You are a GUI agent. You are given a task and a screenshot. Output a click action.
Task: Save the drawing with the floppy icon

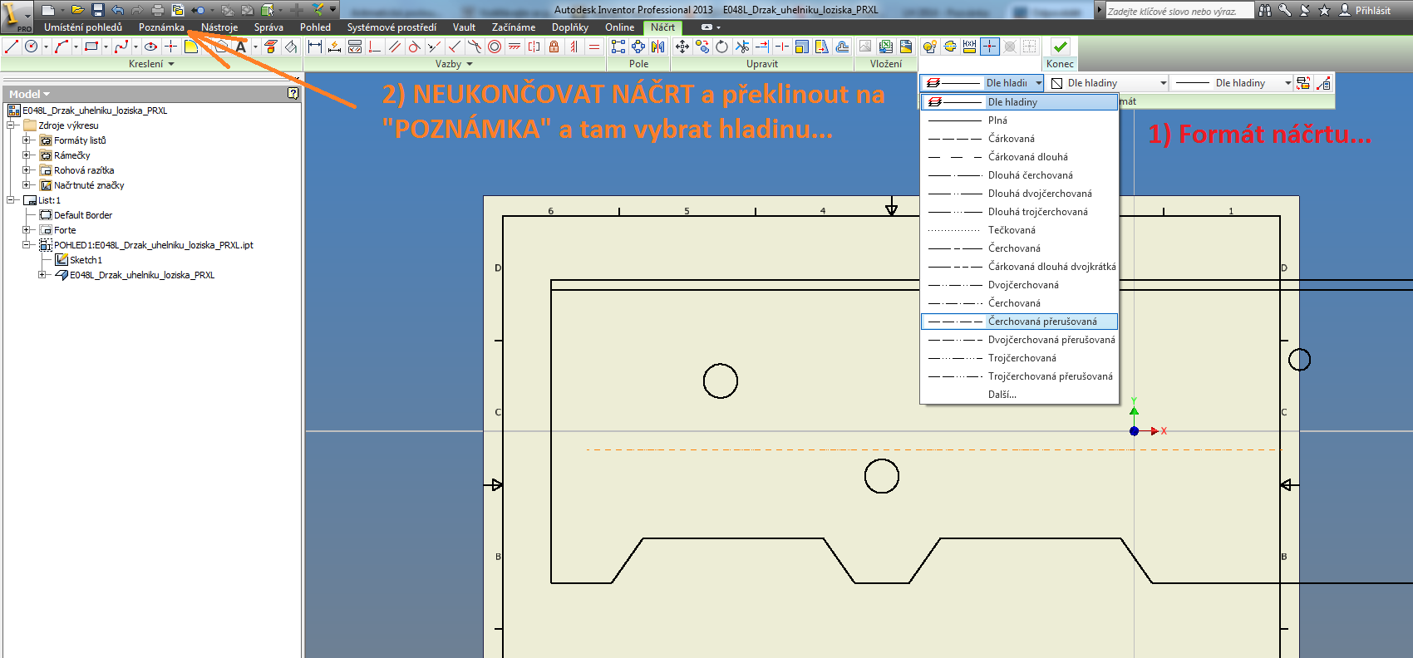tap(97, 9)
